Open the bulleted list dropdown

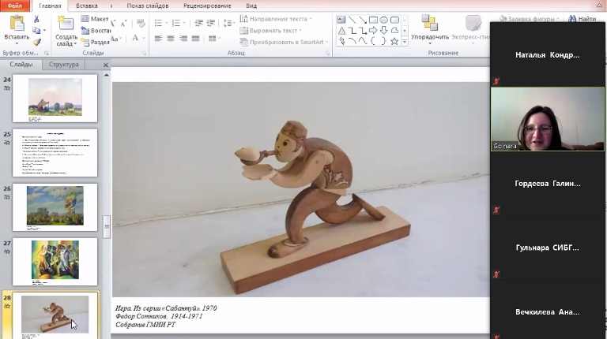(x=167, y=23)
